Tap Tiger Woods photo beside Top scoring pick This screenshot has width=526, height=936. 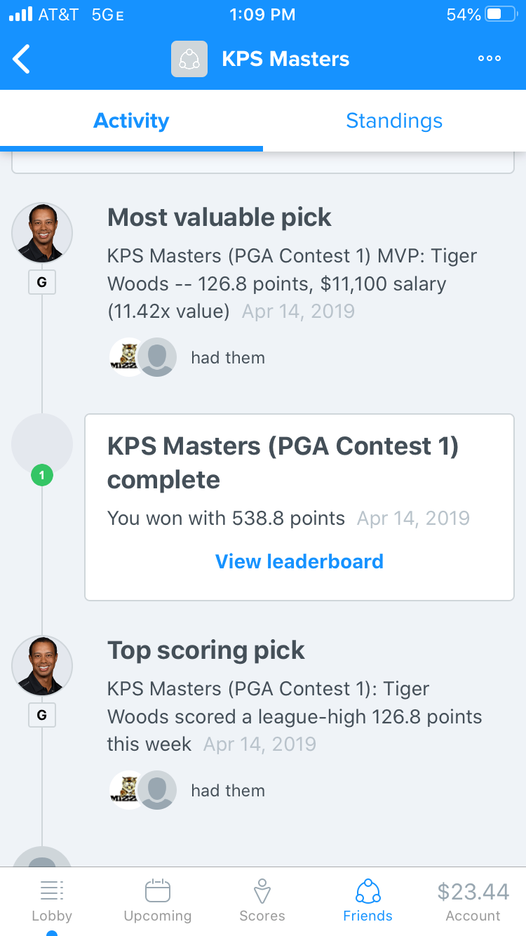(x=42, y=666)
